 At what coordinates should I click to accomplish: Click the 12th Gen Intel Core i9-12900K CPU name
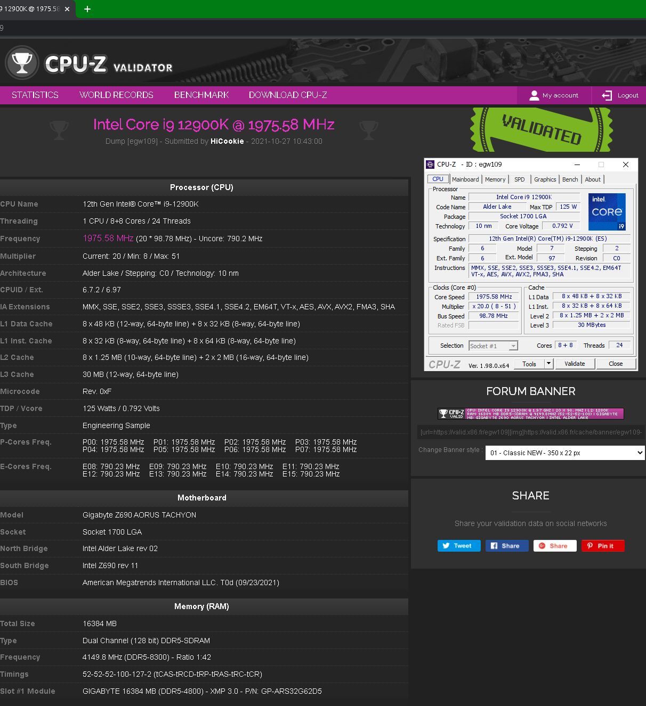[141, 204]
